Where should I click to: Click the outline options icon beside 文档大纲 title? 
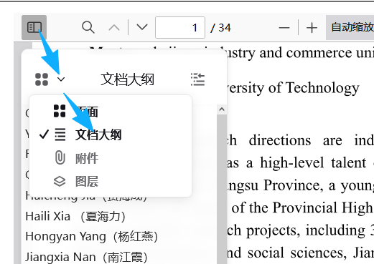(198, 79)
